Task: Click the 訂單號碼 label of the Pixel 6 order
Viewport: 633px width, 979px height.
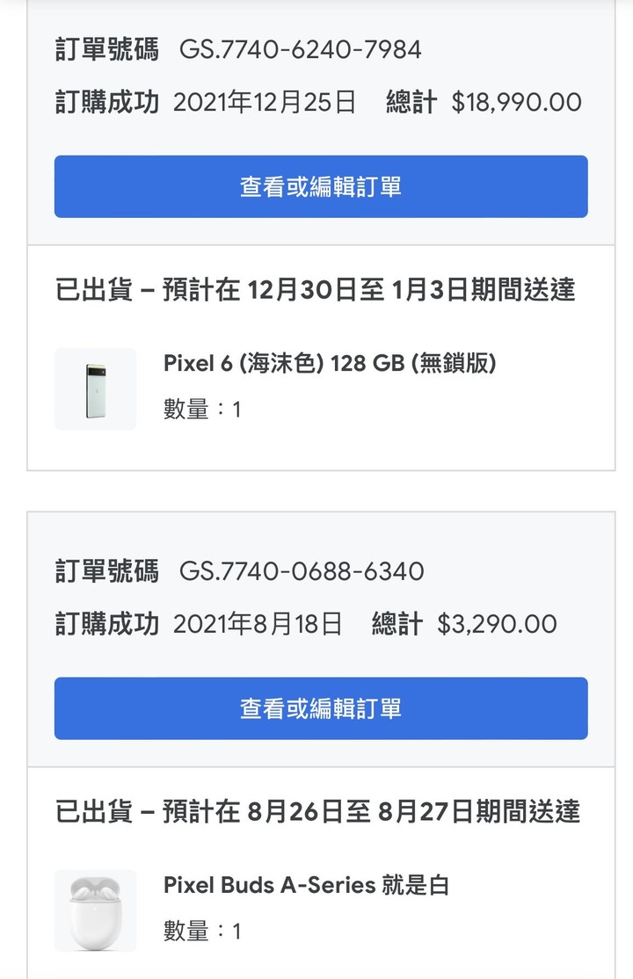Action: coord(106,49)
